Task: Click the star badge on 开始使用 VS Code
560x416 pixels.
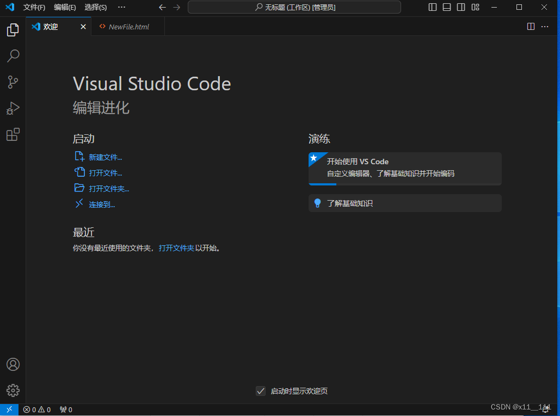Action: point(313,158)
